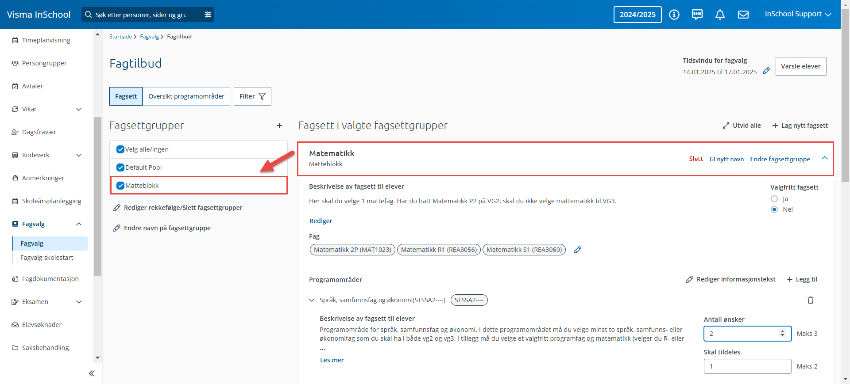Viewport: 850px width, 384px height.
Task: Collapse the Fagvalg sidebar section
Action: pos(79,224)
